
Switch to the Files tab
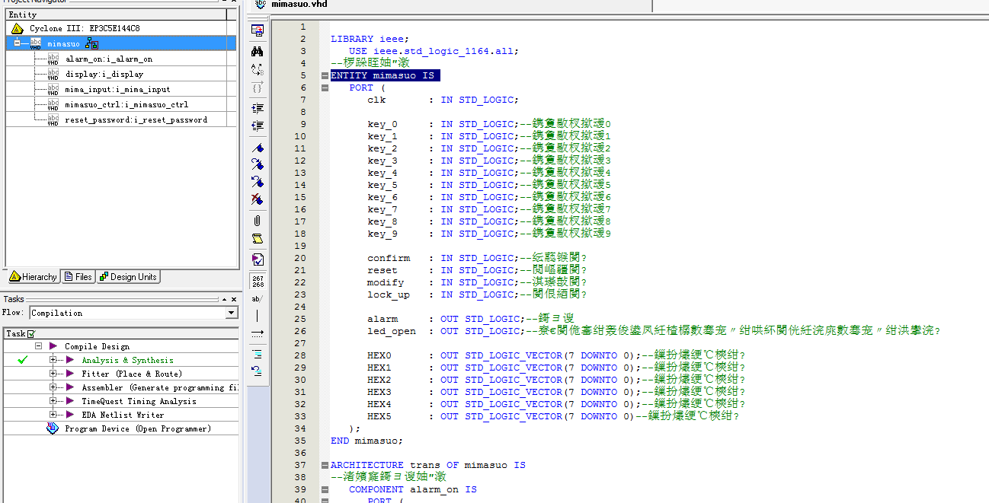coord(78,277)
